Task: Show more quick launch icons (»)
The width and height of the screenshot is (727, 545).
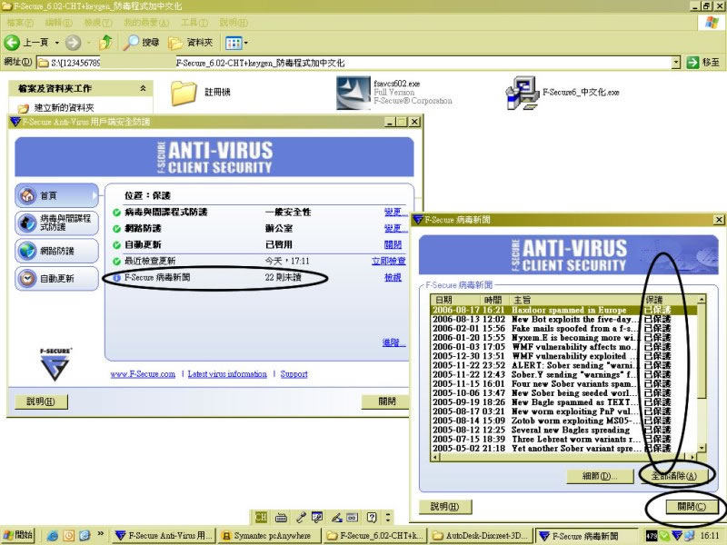Action: [x=100, y=534]
